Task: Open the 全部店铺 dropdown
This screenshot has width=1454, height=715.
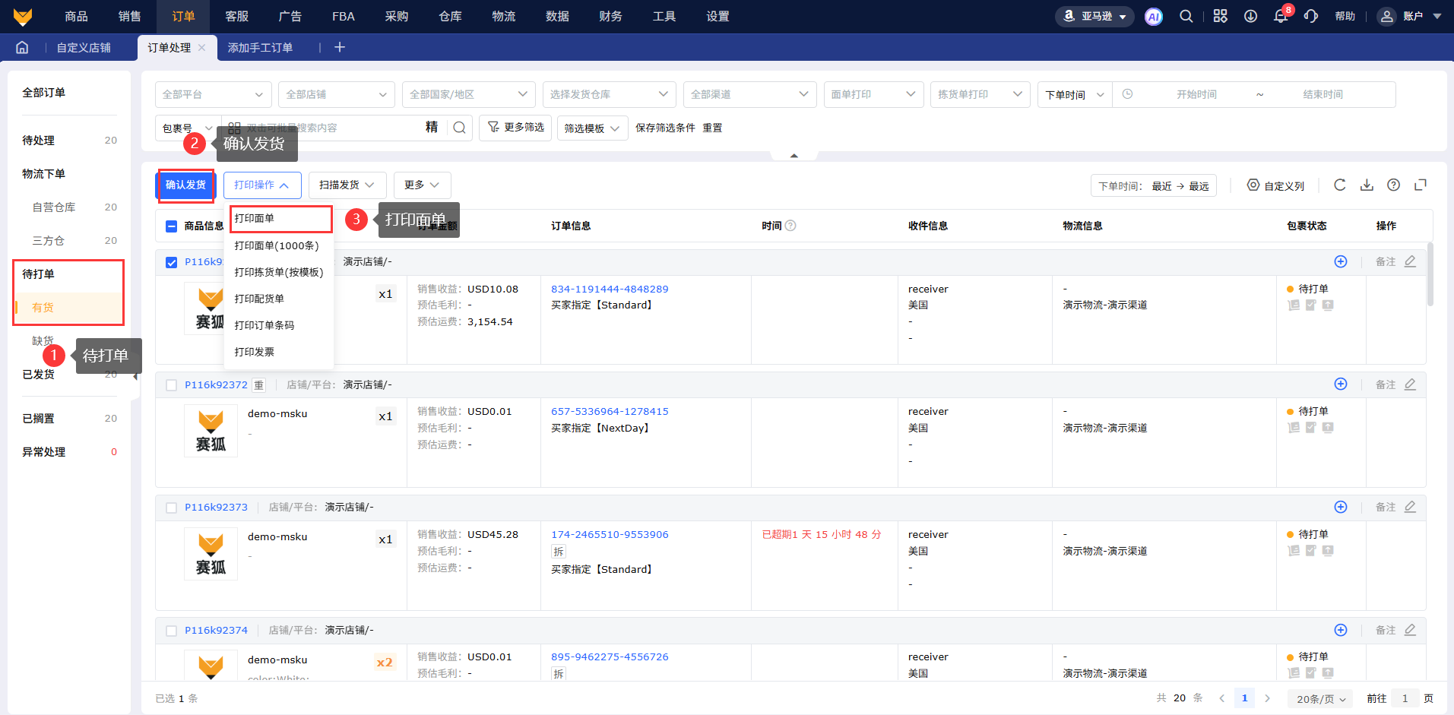Action: pyautogui.click(x=336, y=94)
